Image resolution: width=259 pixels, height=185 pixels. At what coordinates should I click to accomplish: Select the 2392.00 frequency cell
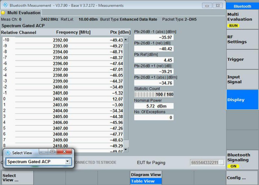tap(61, 40)
